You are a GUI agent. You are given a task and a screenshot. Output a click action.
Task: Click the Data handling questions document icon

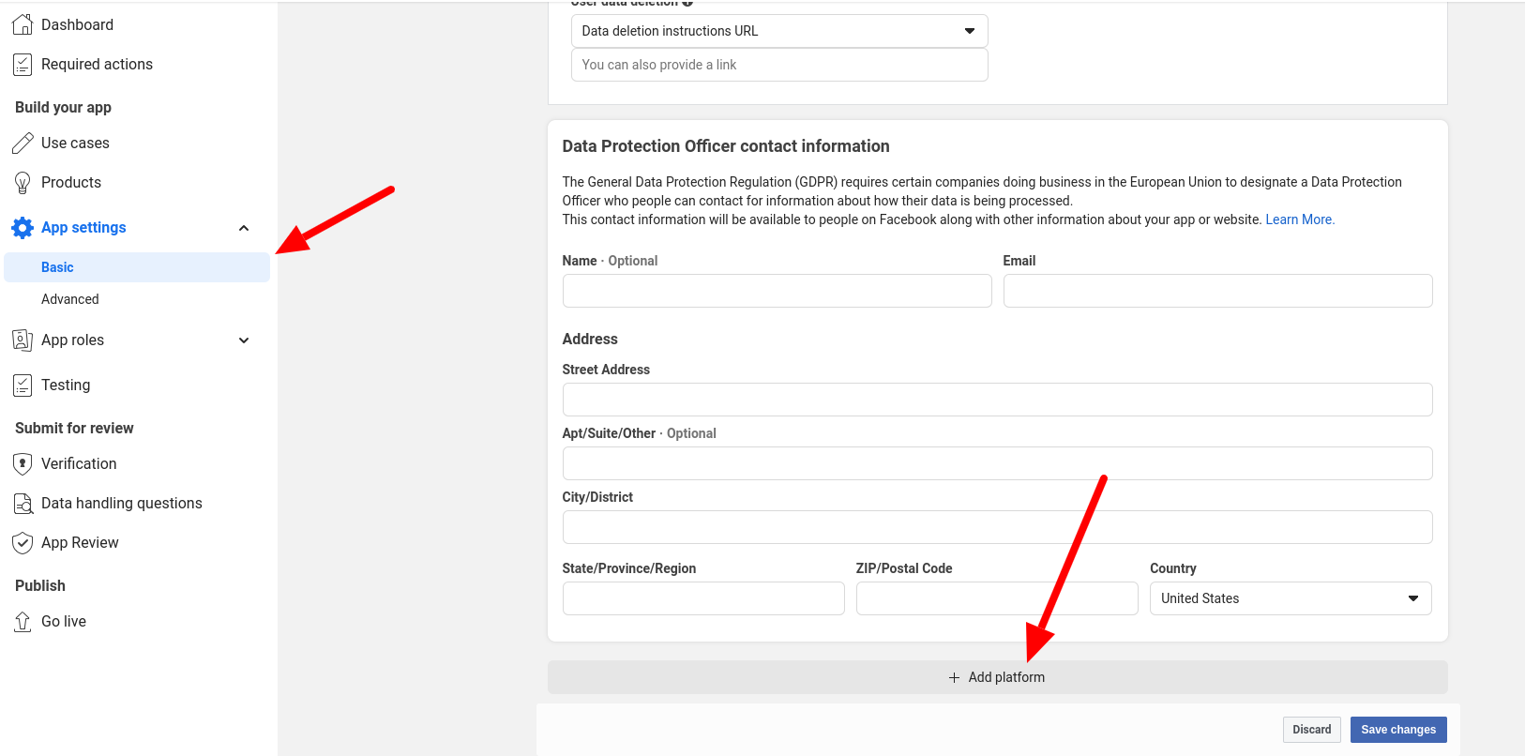pos(23,503)
